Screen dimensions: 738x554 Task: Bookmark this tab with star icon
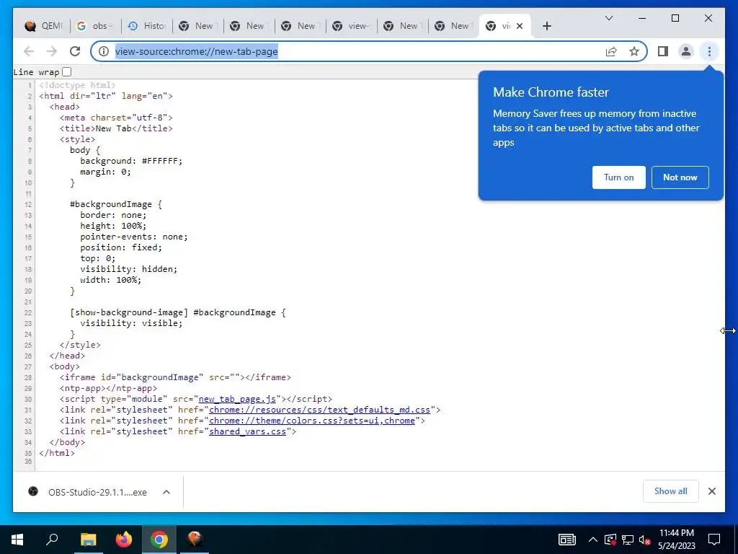pyautogui.click(x=634, y=51)
